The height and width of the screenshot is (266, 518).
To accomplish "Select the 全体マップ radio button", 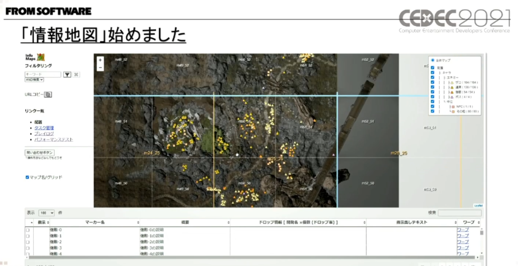I will point(433,60).
